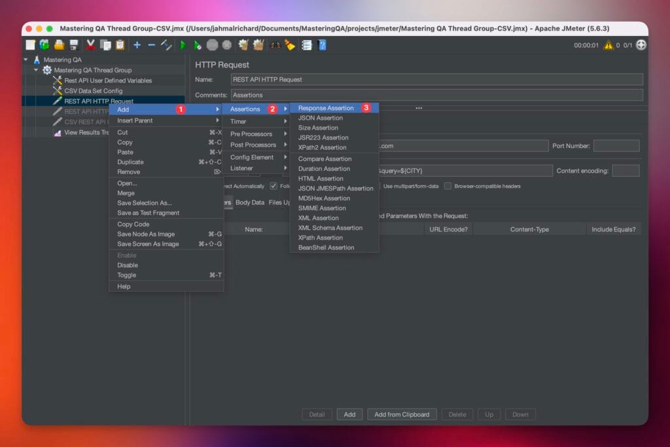This screenshot has height=447, width=670.
Task: Click Duplicate in context menu
Action: point(167,162)
